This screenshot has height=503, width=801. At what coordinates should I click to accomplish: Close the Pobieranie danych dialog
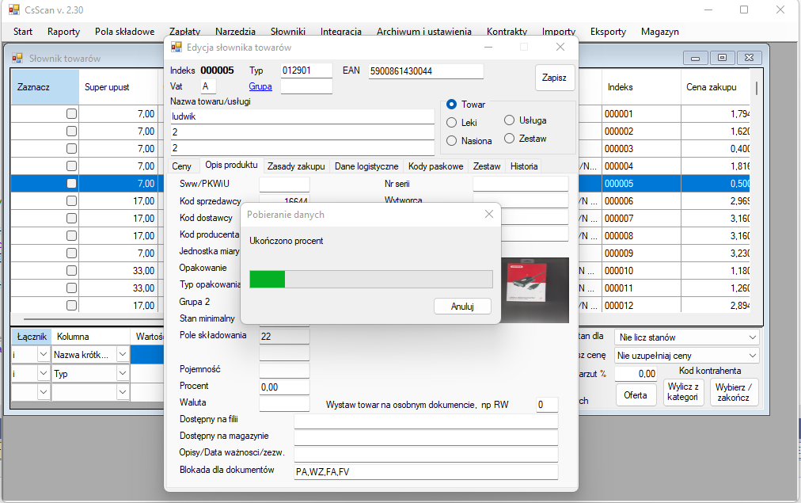[489, 214]
